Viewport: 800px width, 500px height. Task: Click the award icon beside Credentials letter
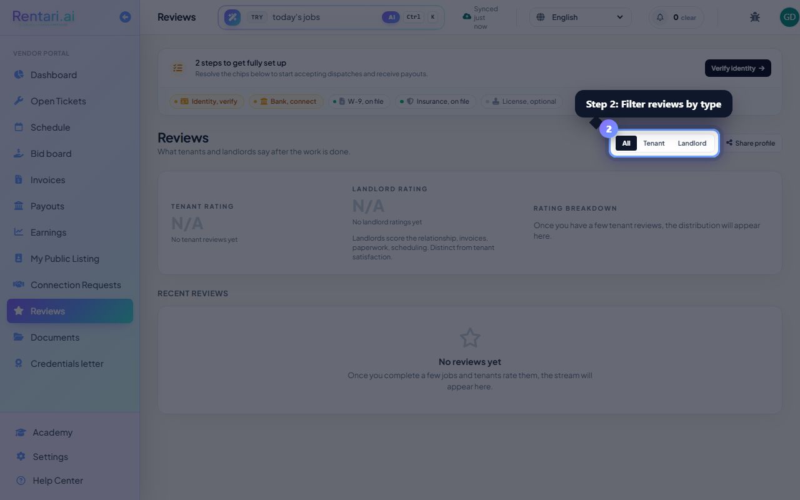(x=19, y=364)
